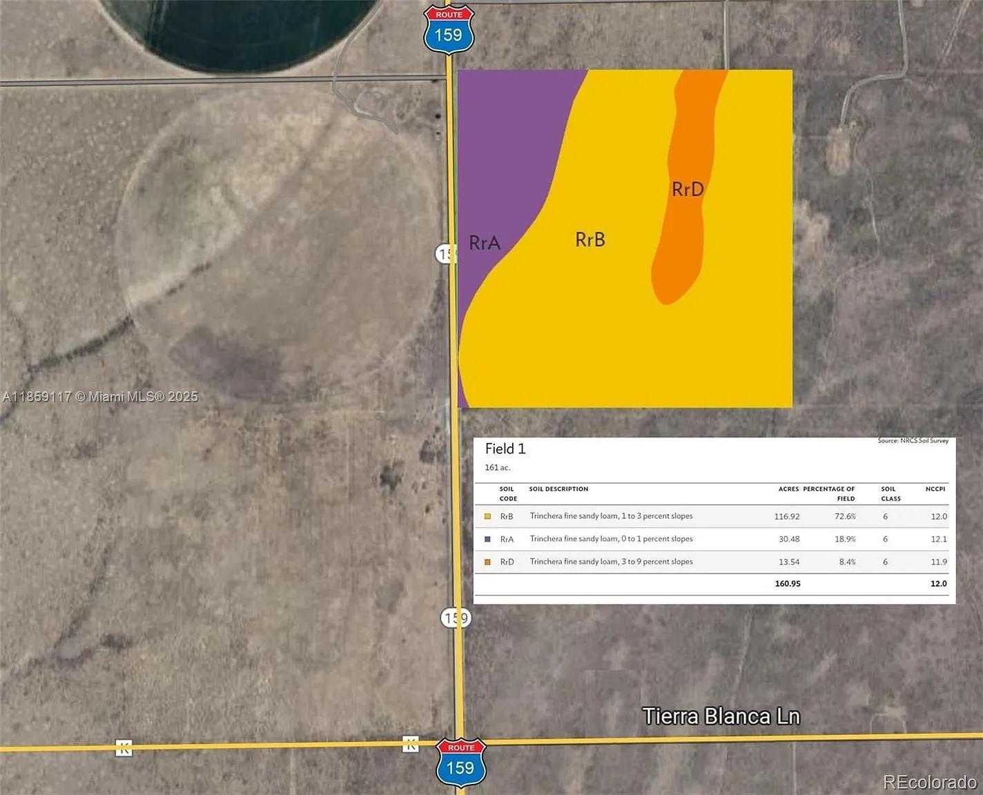Click the yellow RrB legend swatch
The width and height of the screenshot is (983, 795).
[x=487, y=516]
